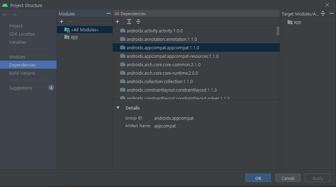Image resolution: width=336 pixels, height=187 pixels.
Task: Go to the Modules page in sidebar
Action: (x=17, y=57)
